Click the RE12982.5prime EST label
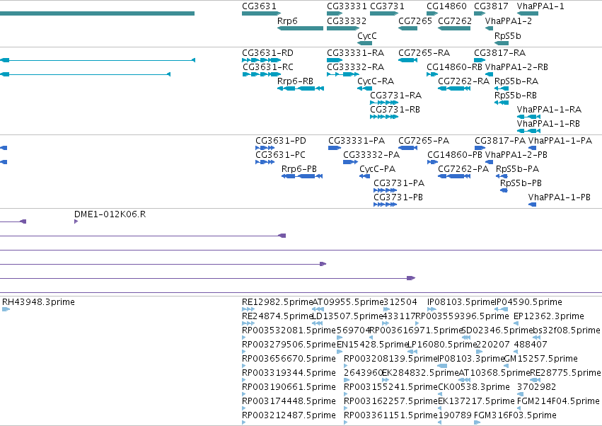Image resolution: width=602 pixels, height=426 pixels. click(277, 302)
